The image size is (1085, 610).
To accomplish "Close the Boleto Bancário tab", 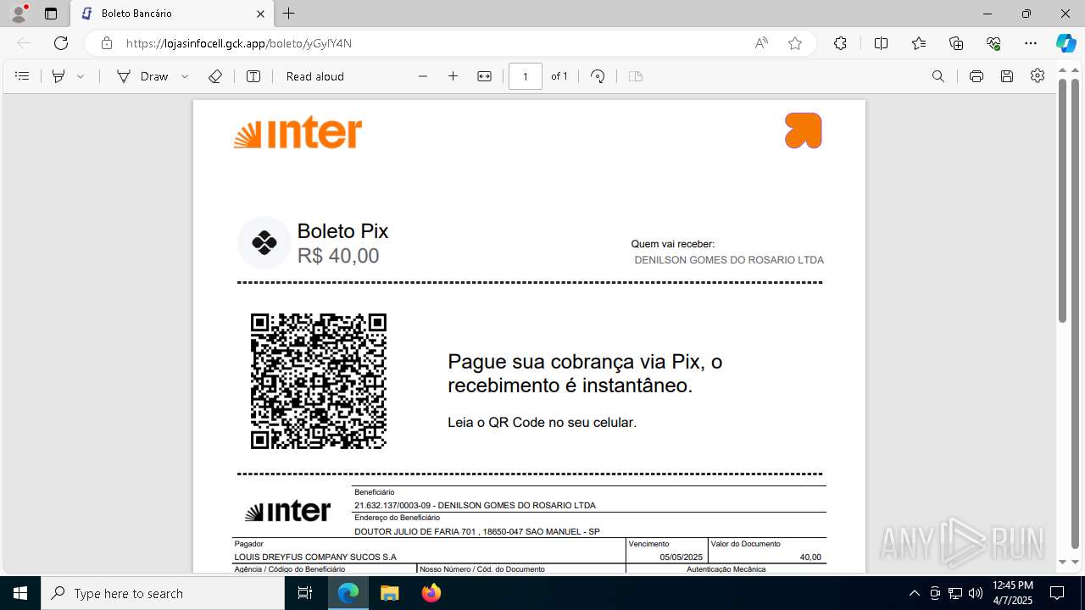I will coord(260,14).
